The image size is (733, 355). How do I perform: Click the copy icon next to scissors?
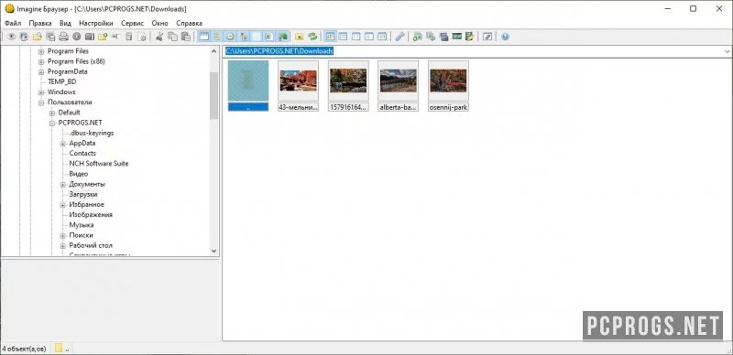[172, 37]
